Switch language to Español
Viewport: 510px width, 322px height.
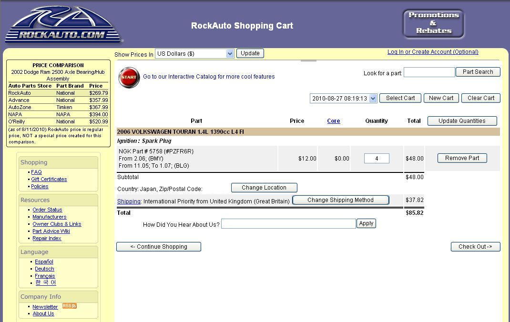coord(44,262)
